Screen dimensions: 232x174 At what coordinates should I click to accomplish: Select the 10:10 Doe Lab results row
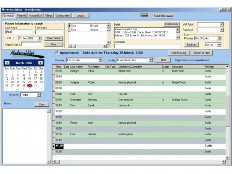coord(140,106)
